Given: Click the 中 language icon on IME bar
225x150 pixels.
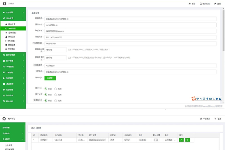Looking at the screenshot, I should click(x=197, y=99).
